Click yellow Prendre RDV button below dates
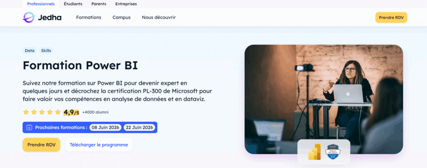Screen dimensions: 427x168 click(x=41, y=145)
